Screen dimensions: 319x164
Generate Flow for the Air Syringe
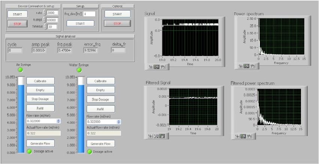tap(41, 143)
